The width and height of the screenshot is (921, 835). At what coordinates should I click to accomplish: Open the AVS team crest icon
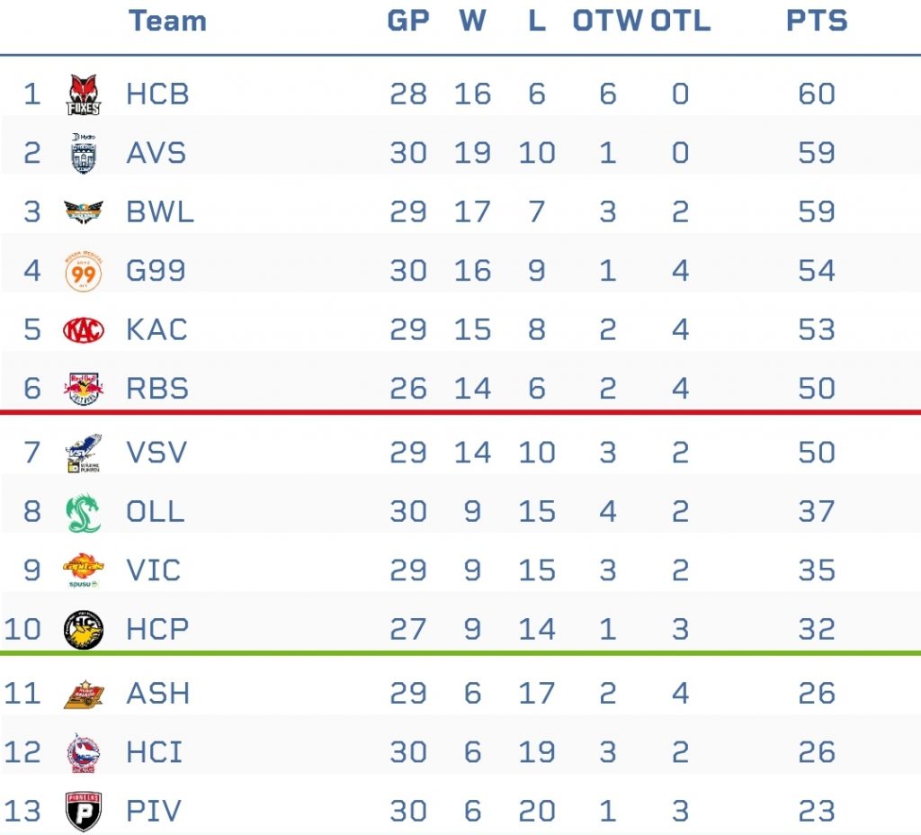point(84,153)
